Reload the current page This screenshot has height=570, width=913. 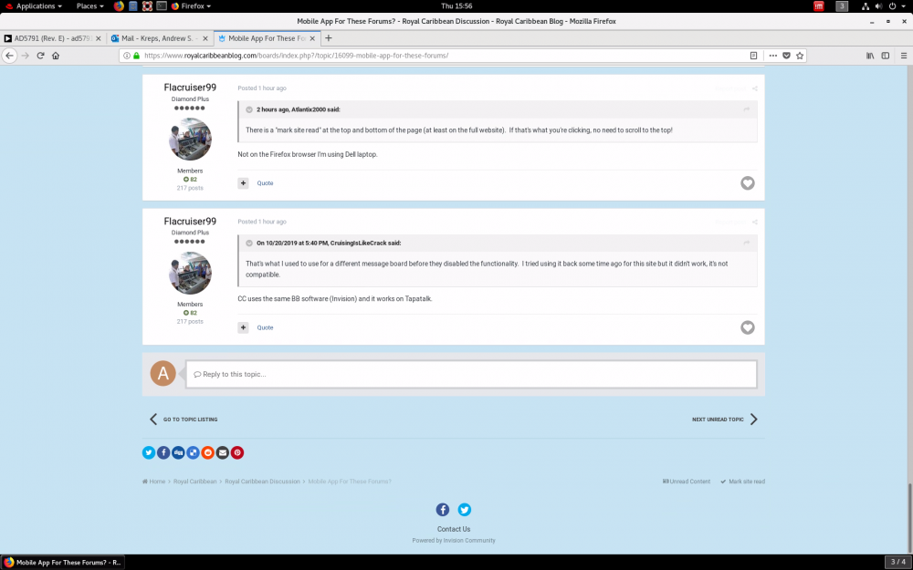(x=40, y=56)
